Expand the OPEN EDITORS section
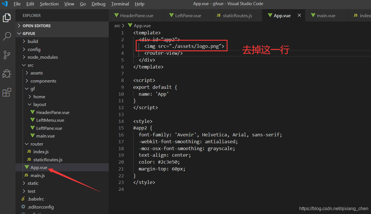 pos(62,26)
